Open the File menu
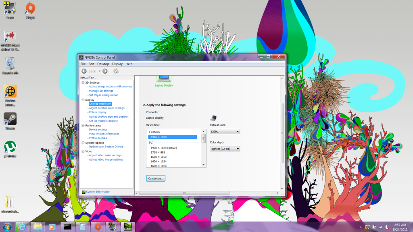 [x=83, y=64]
